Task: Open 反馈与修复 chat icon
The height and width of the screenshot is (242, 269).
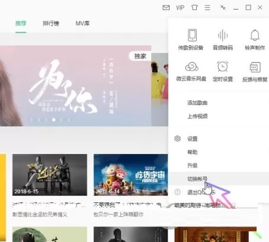Action: point(255,67)
